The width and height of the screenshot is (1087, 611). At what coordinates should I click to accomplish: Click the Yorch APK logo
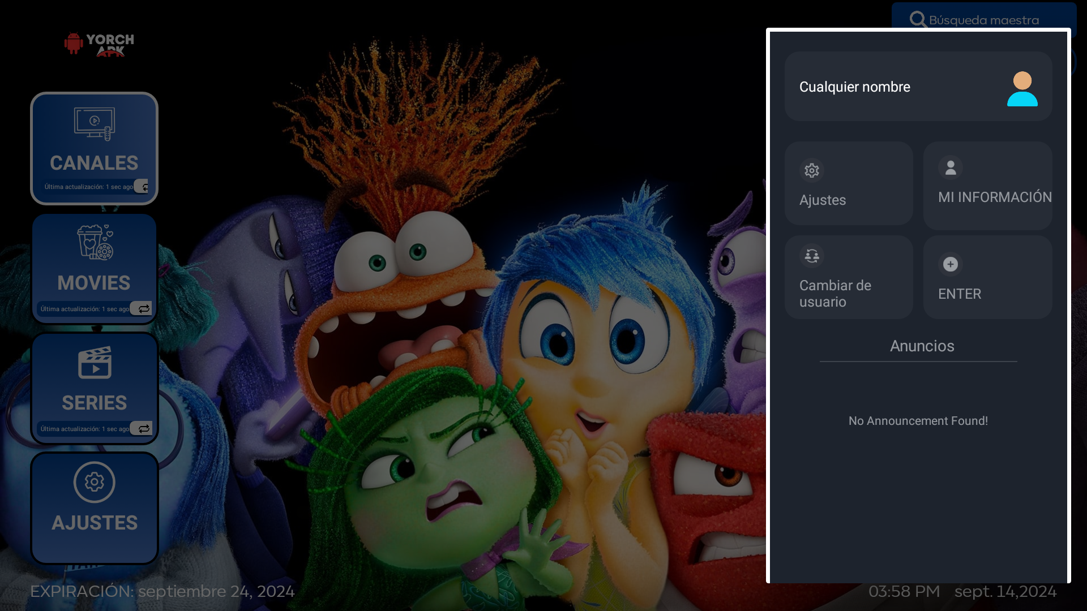coord(100,44)
